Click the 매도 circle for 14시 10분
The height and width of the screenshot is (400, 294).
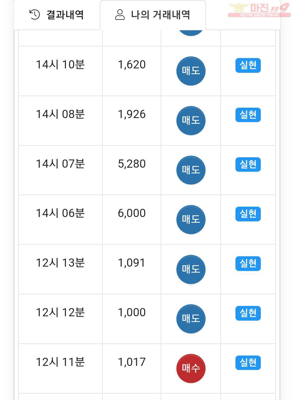(x=191, y=71)
